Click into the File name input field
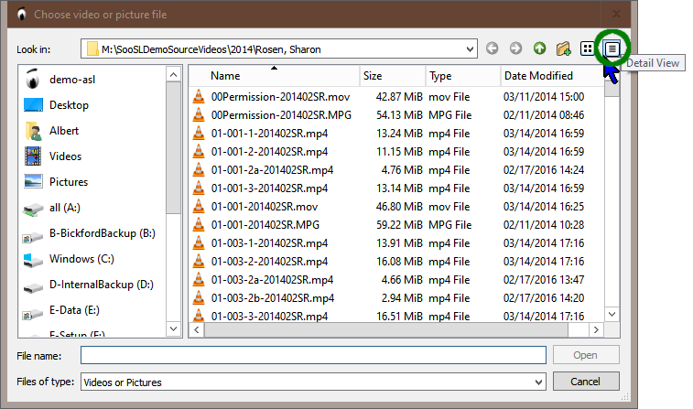Image resolution: width=693 pixels, height=409 pixels. tap(313, 355)
